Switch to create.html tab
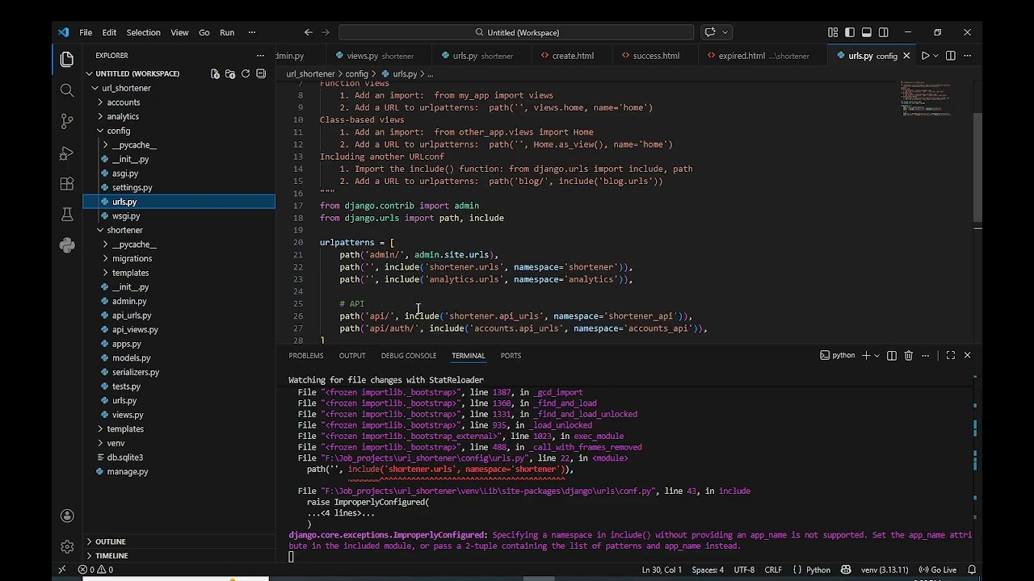Viewport: 1034px width, 581px height. [573, 56]
